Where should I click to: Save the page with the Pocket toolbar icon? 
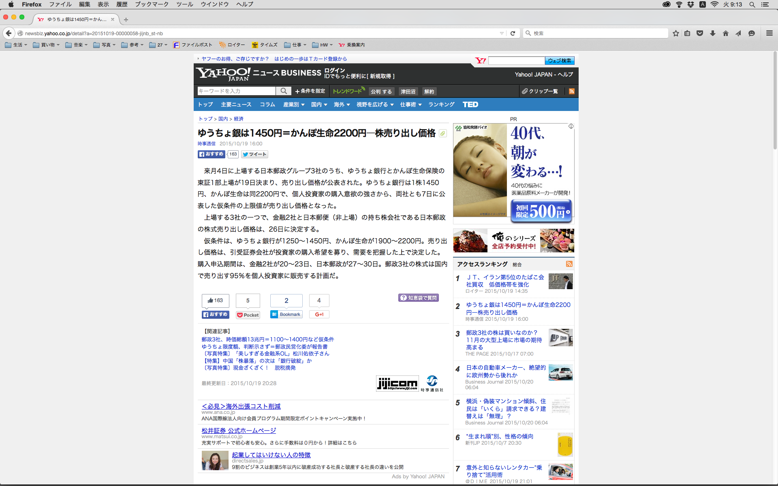pos(700,33)
